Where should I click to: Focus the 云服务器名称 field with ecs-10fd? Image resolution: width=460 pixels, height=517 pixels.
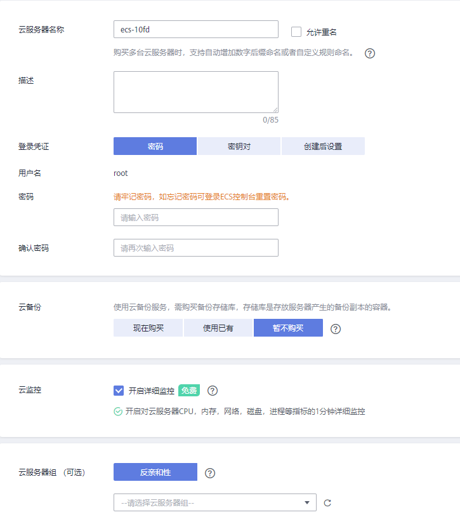[x=195, y=29]
